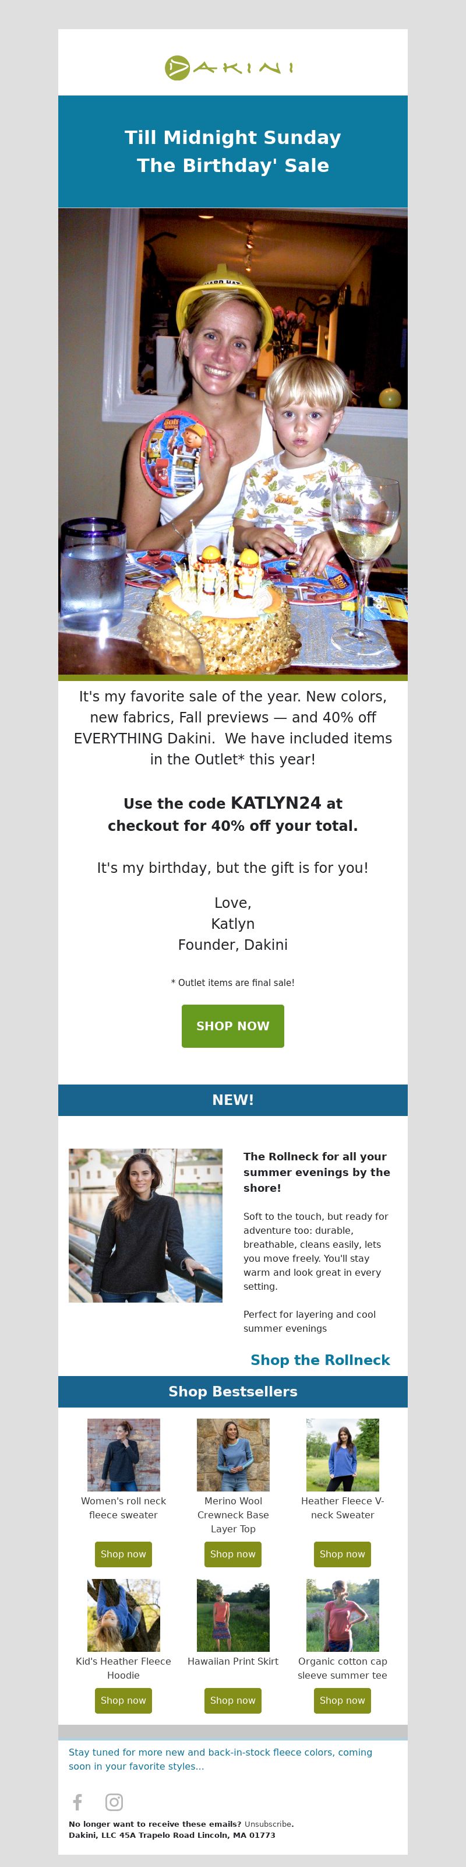Open the Facebook icon in footer
The image size is (466, 1867).
click(77, 1801)
